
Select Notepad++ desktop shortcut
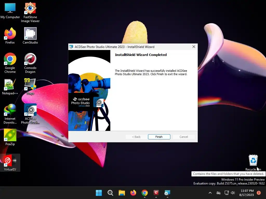10,87
